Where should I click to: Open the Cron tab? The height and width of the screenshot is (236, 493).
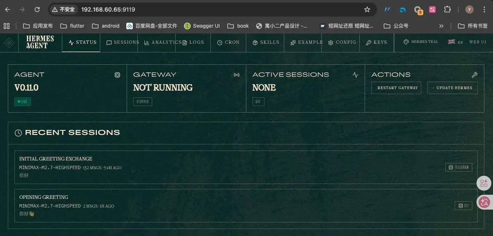228,42
